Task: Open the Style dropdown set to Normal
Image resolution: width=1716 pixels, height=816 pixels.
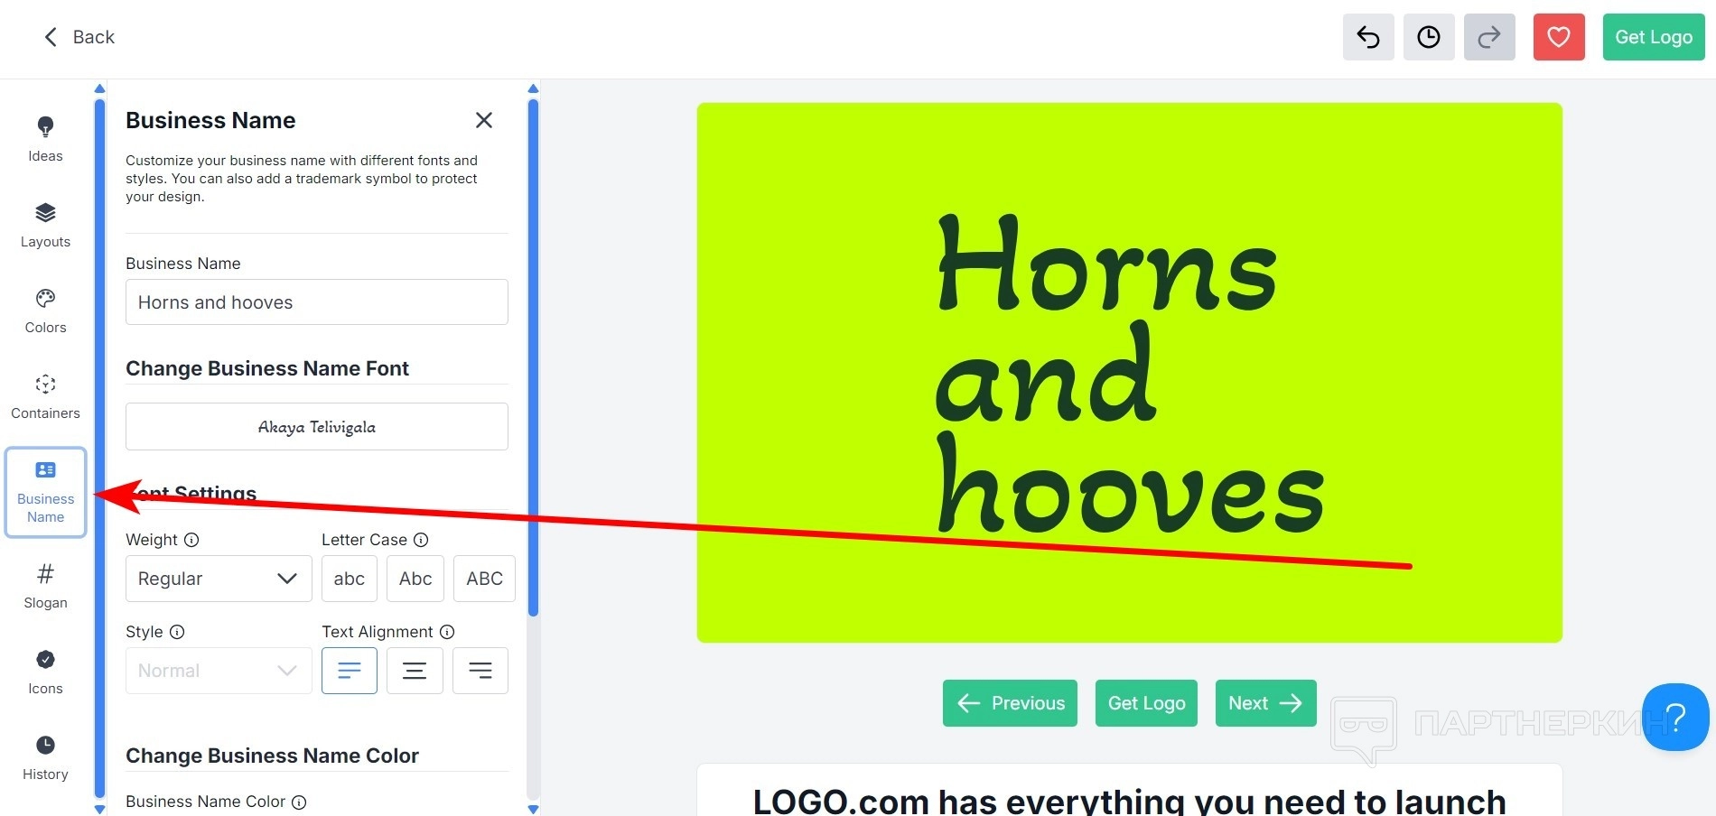Action: pyautogui.click(x=219, y=671)
